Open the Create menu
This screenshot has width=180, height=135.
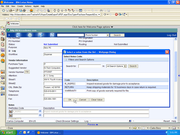coord(20,6)
